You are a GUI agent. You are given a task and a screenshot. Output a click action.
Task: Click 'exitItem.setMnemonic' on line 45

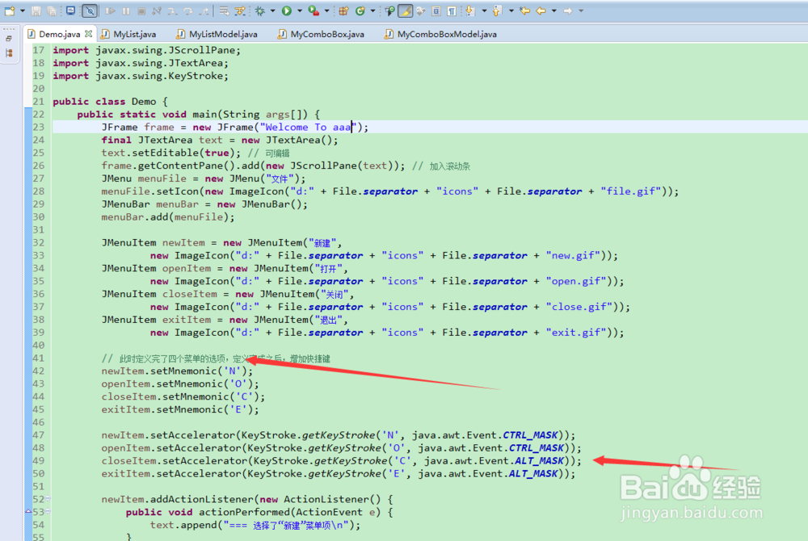pos(162,409)
